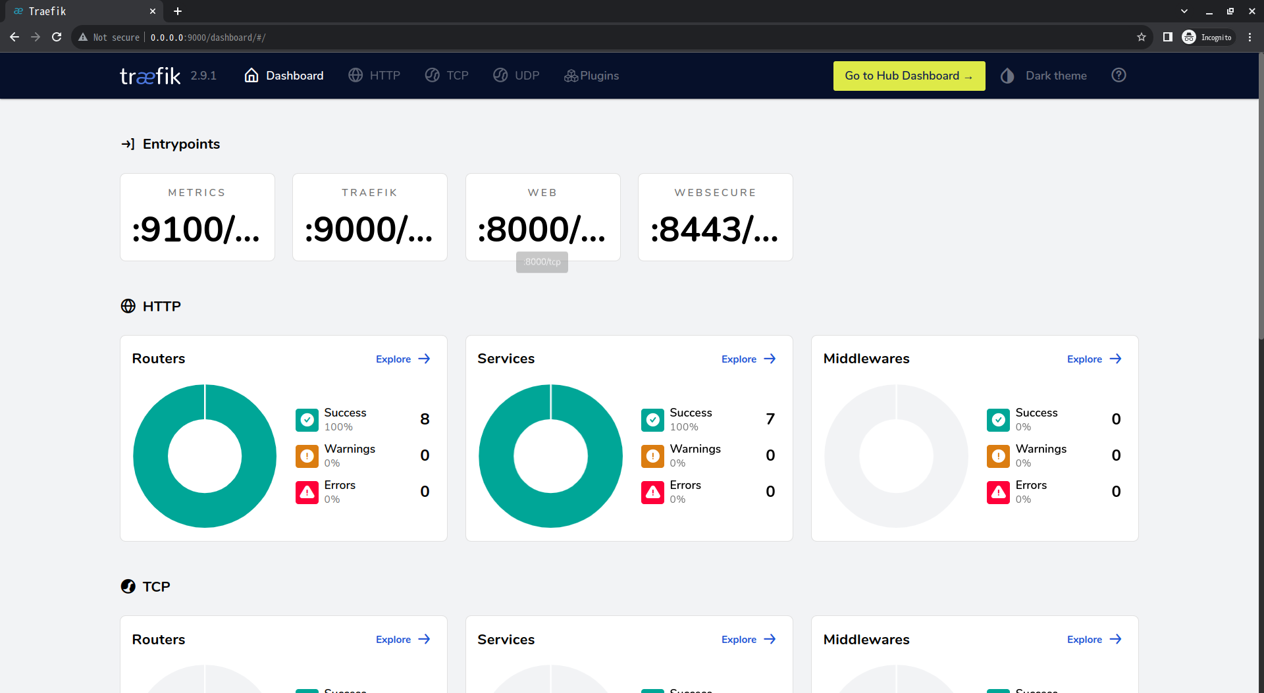Select the WEB entrypoint card
Image resolution: width=1264 pixels, height=693 pixels.
[543, 217]
